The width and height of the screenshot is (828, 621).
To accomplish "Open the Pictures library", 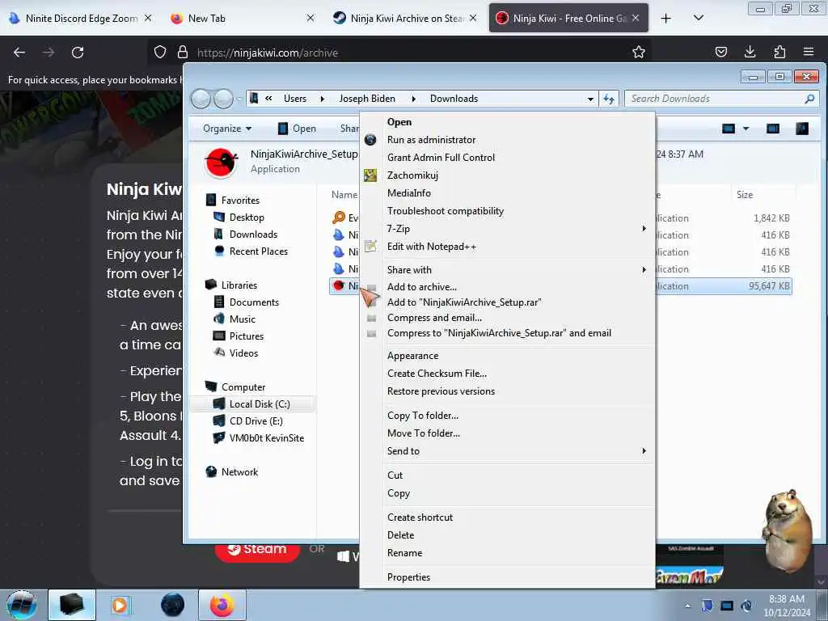I will coord(246,336).
